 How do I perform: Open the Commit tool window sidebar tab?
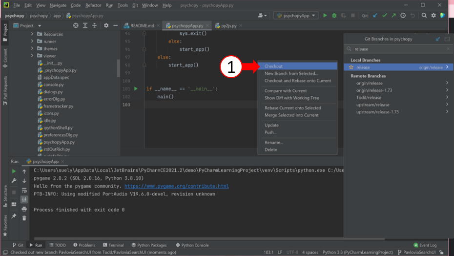pos(5,58)
